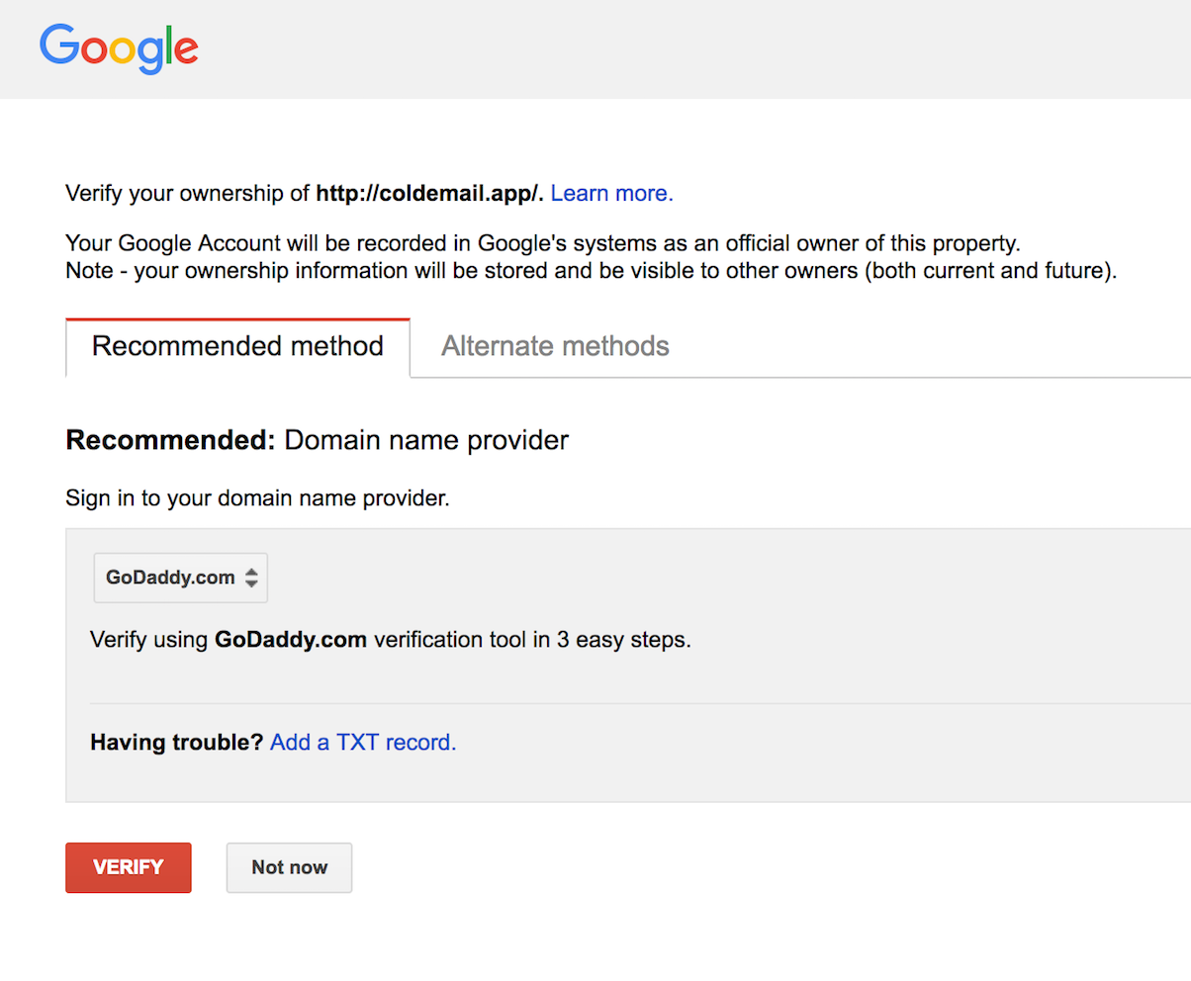Click the bold http://coldemail.app/ URL text

tap(430, 194)
